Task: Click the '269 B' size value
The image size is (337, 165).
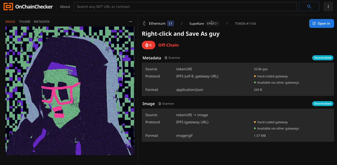Action: (258, 90)
